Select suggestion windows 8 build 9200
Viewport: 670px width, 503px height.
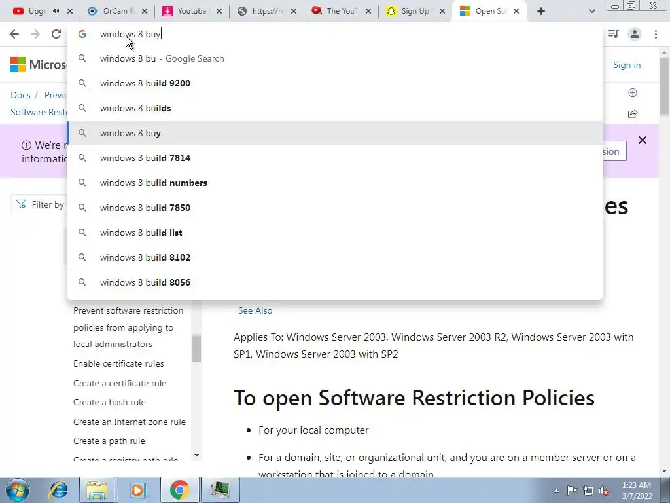point(335,83)
